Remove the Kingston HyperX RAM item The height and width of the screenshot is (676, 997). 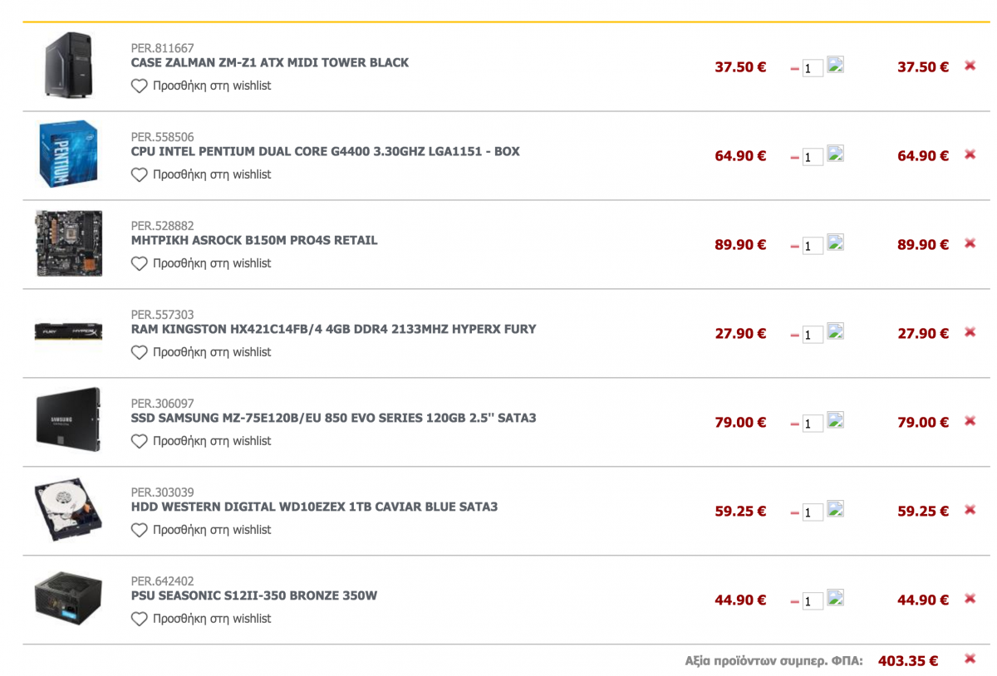point(970,332)
